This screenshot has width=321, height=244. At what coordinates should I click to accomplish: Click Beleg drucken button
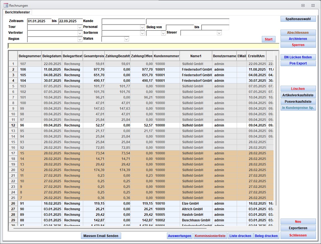click(x=266, y=236)
